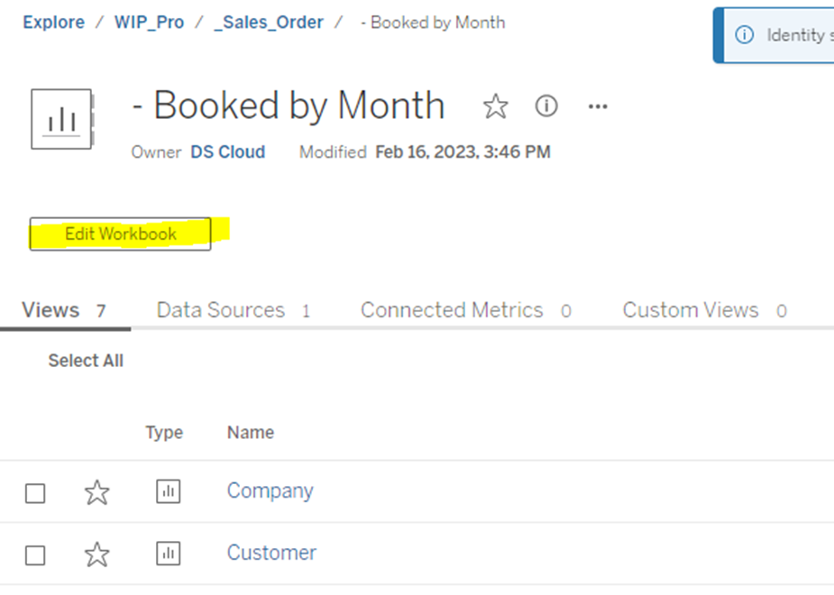Choose Select All views

pyautogui.click(x=86, y=361)
